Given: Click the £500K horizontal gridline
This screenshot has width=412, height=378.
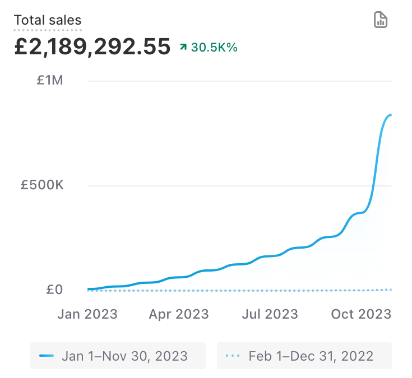Looking at the screenshot, I should point(224,185).
